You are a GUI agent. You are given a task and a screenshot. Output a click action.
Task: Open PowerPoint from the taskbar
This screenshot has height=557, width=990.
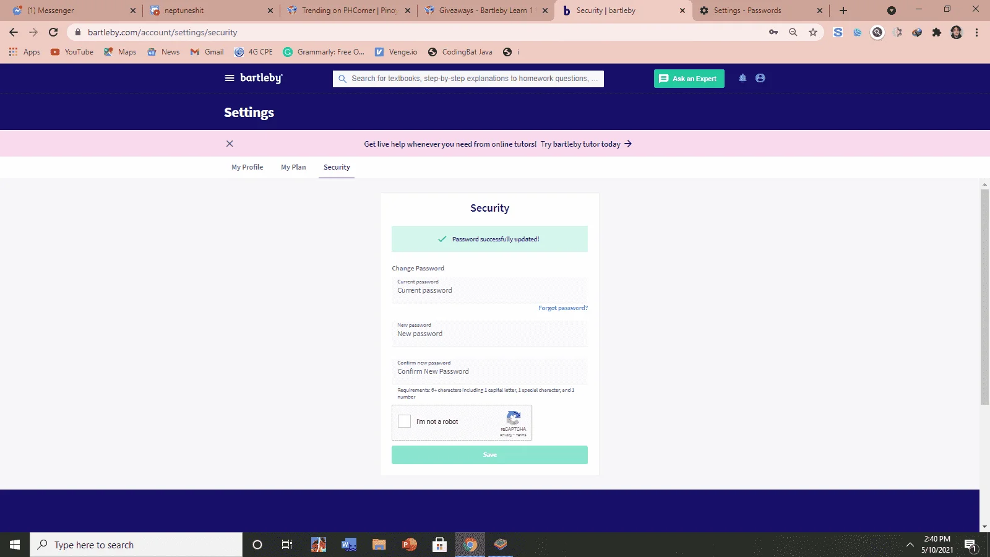[x=410, y=545]
